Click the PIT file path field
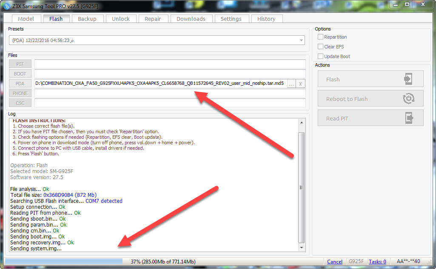The height and width of the screenshot is (269, 436). pyautogui.click(x=170, y=64)
